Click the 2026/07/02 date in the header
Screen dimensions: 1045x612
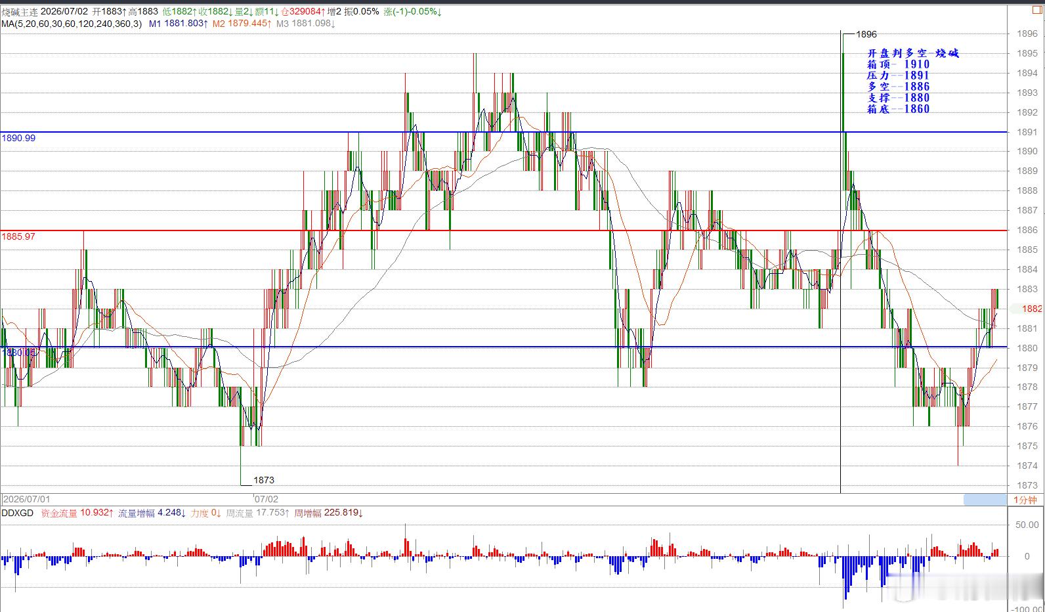(x=65, y=12)
